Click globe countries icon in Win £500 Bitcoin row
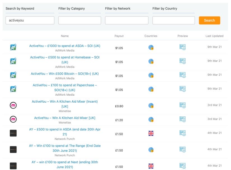The image size is (231, 170). pos(151,75)
